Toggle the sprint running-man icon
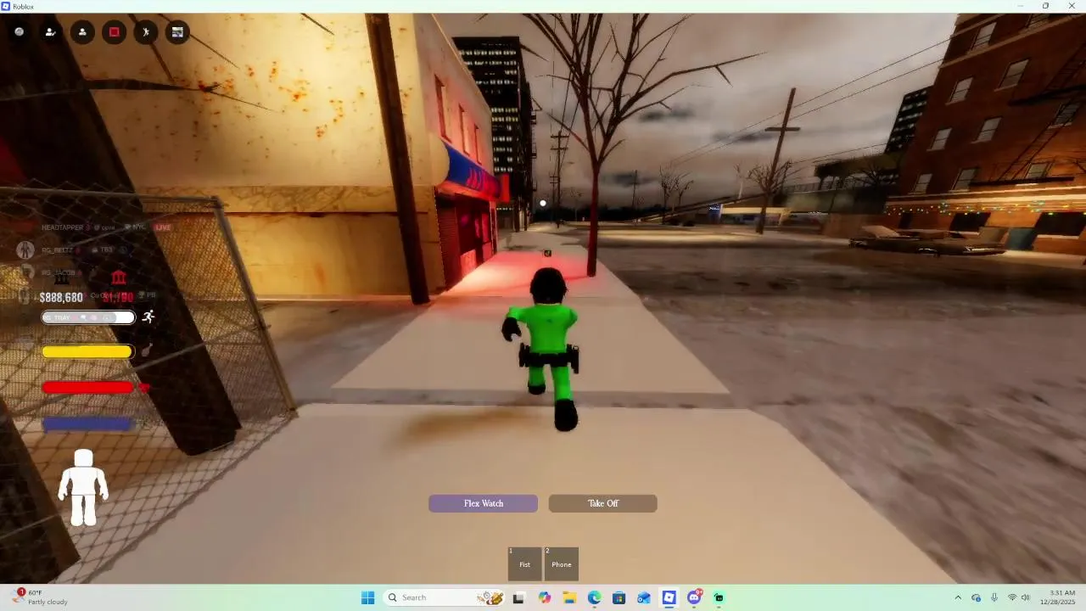Image resolution: width=1086 pixels, height=611 pixels. tap(148, 317)
